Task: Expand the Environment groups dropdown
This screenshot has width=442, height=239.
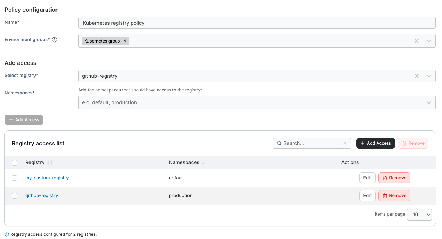Action: tap(429, 41)
